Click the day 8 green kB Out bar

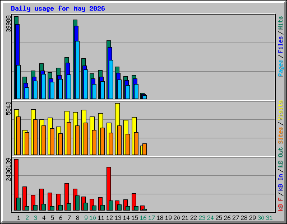tap(77, 203)
